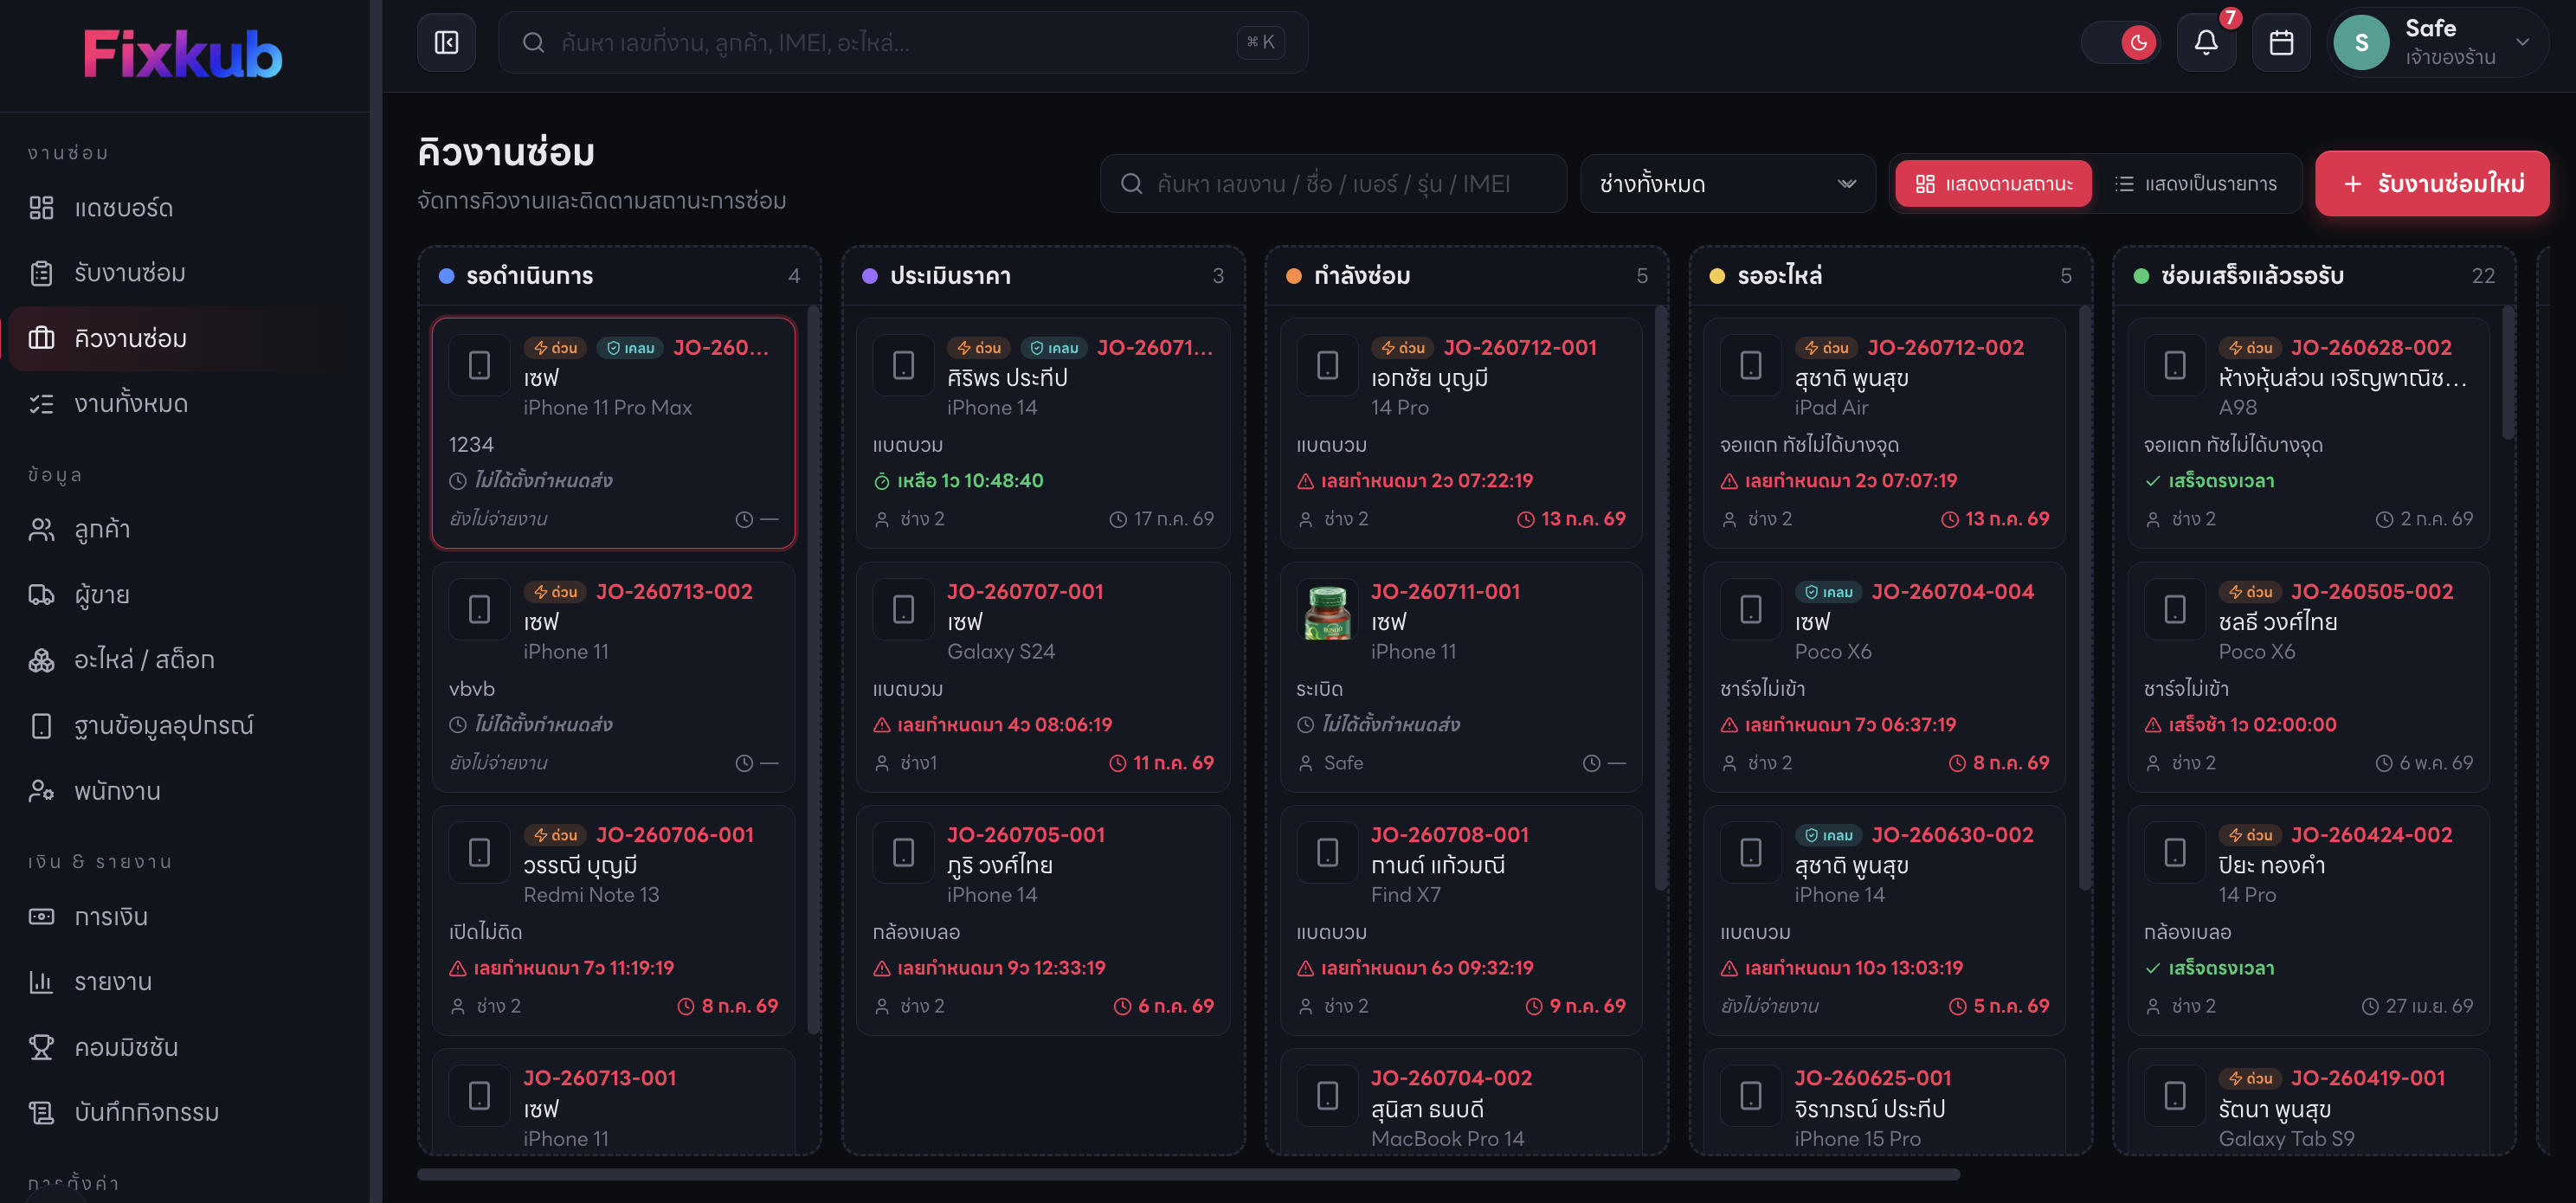
Task: Focus the global search field
Action: (x=903, y=42)
